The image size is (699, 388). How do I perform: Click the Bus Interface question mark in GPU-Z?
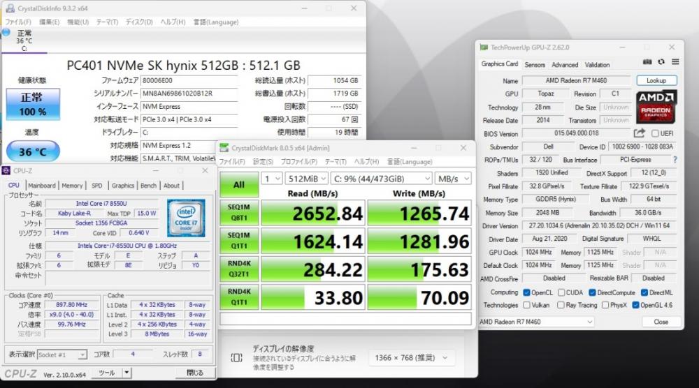675,159
